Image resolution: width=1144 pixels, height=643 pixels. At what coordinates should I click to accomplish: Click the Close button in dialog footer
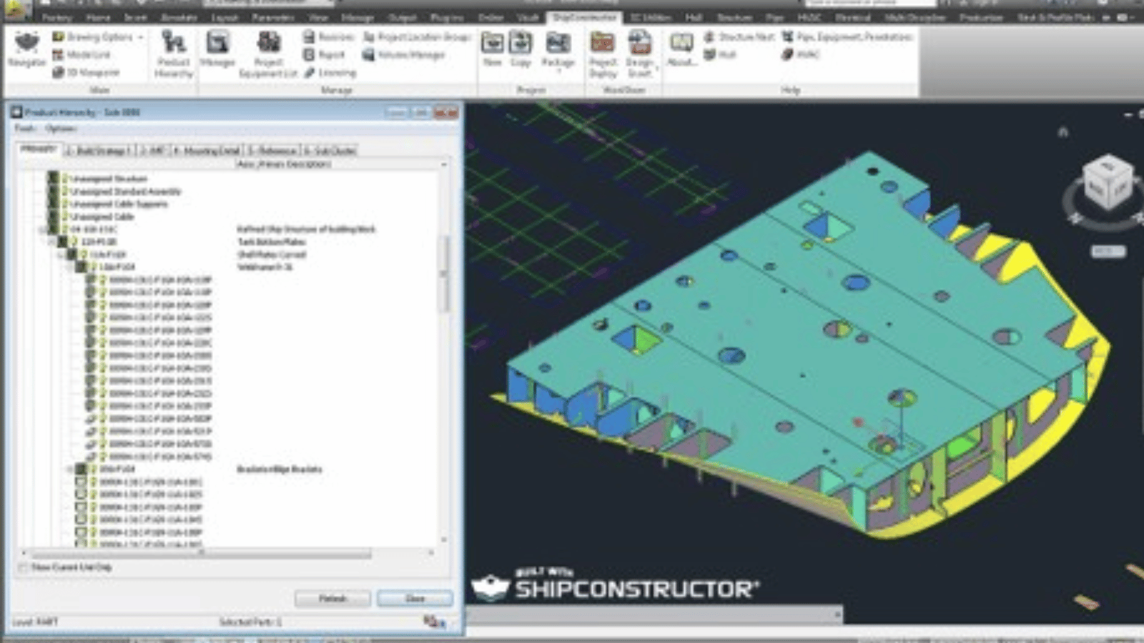click(x=415, y=598)
